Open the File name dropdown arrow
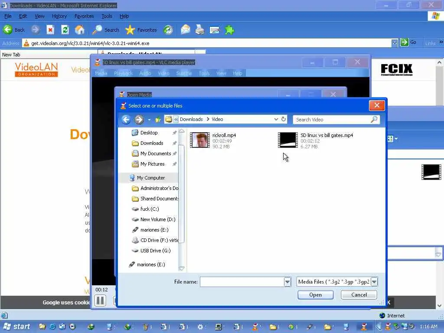 [x=287, y=282]
